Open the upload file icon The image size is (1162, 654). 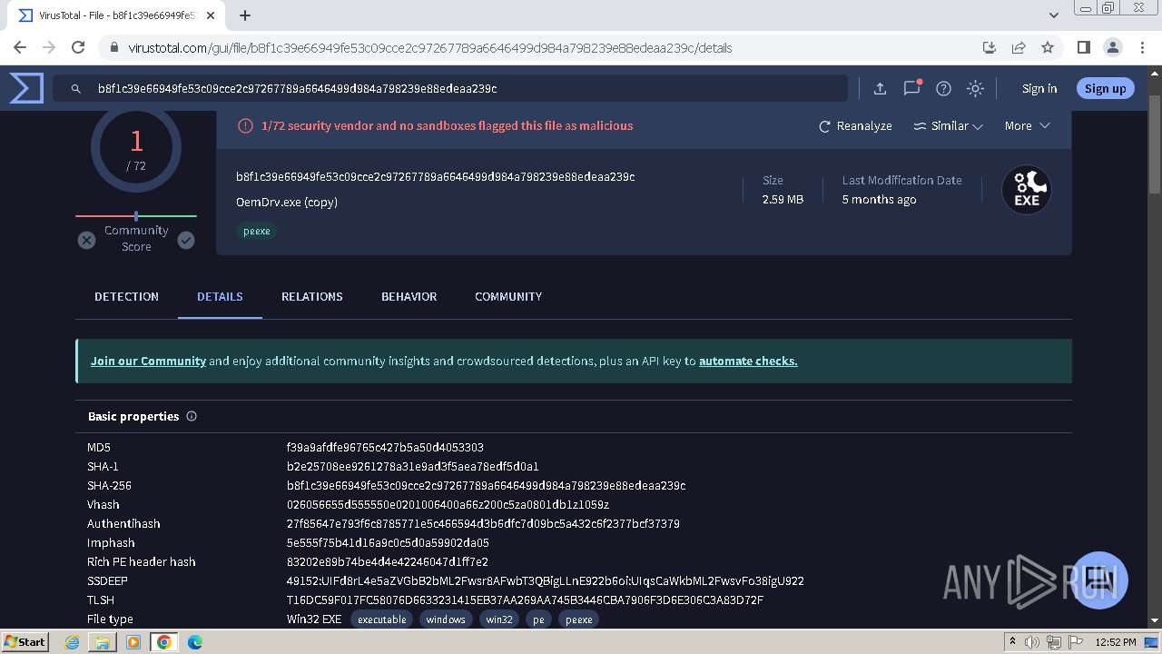point(880,88)
